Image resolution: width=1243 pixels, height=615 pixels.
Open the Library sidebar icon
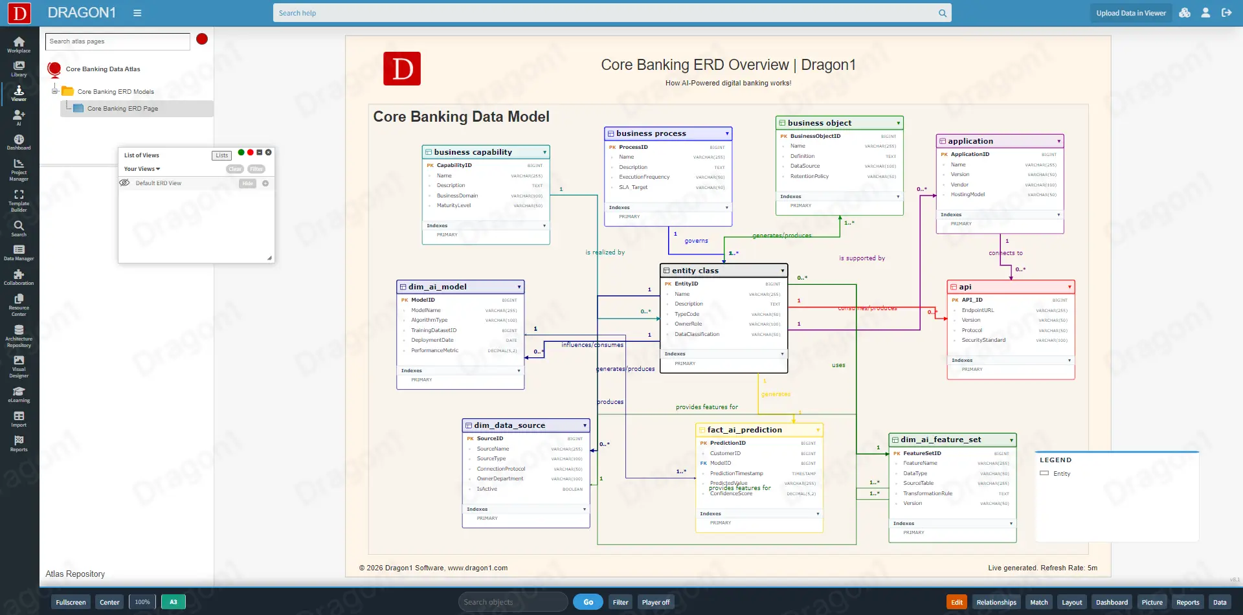19,69
